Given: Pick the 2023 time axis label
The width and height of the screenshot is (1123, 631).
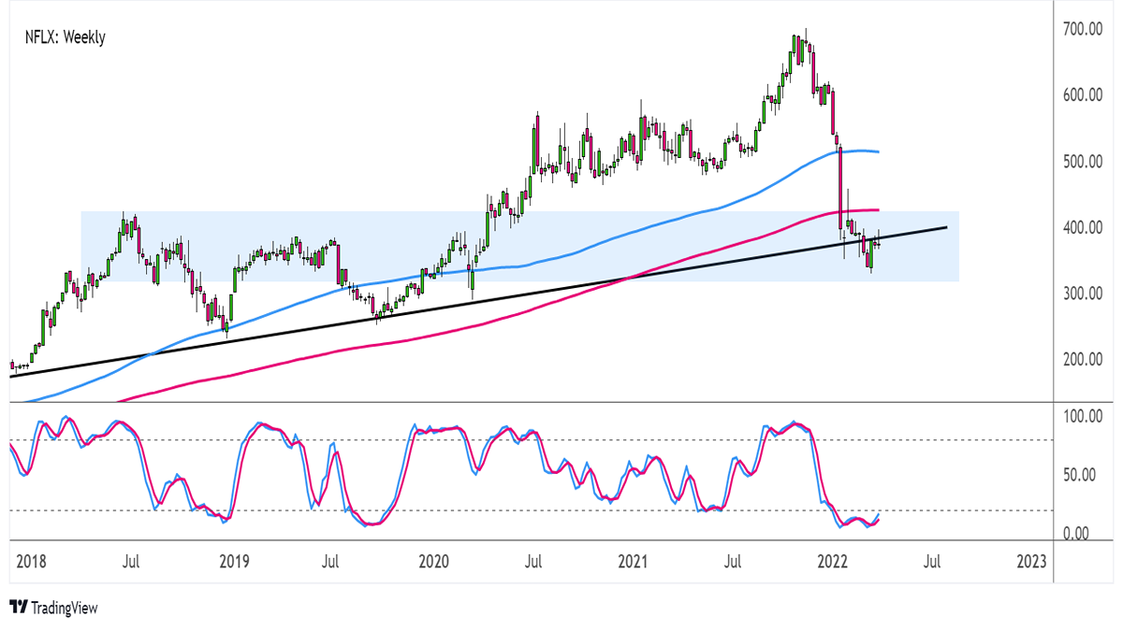Looking at the screenshot, I should (x=1031, y=562).
